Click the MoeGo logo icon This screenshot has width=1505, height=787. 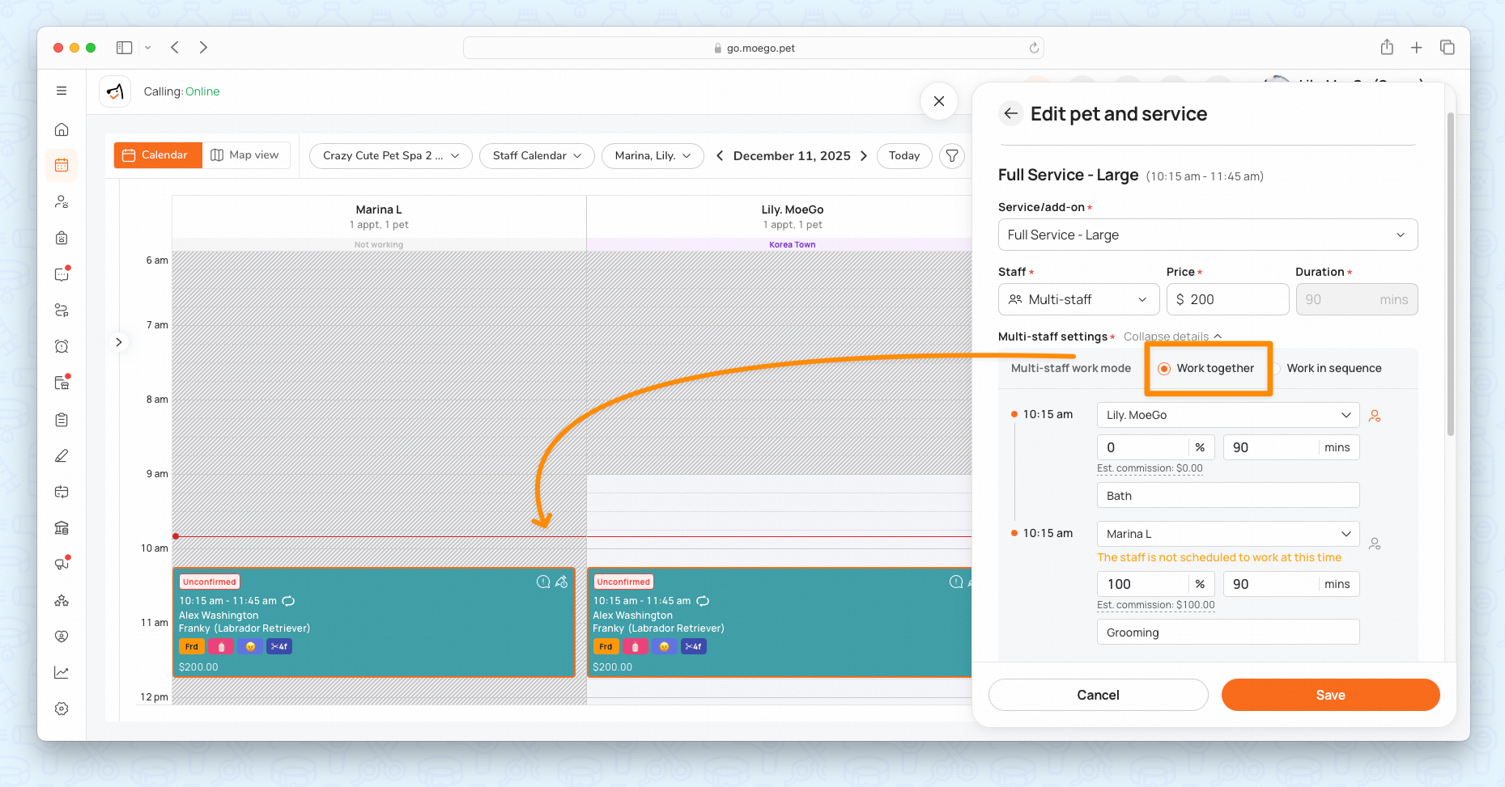click(x=115, y=91)
